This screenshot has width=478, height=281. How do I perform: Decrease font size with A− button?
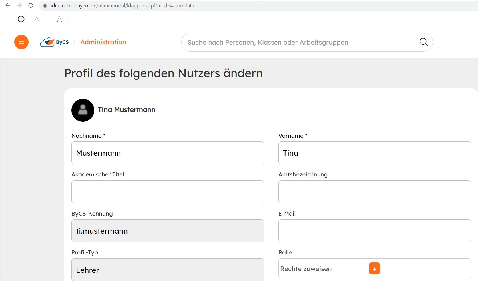coord(40,19)
